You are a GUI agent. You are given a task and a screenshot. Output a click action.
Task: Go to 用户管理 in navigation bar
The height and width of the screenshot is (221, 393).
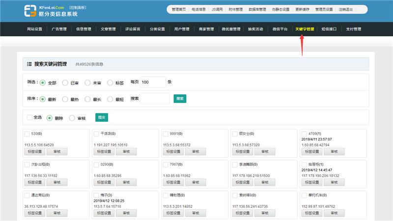[x=181, y=29]
